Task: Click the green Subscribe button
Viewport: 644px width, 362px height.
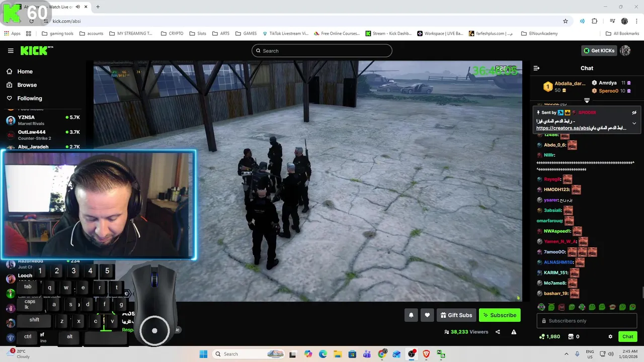Action: 500,315
